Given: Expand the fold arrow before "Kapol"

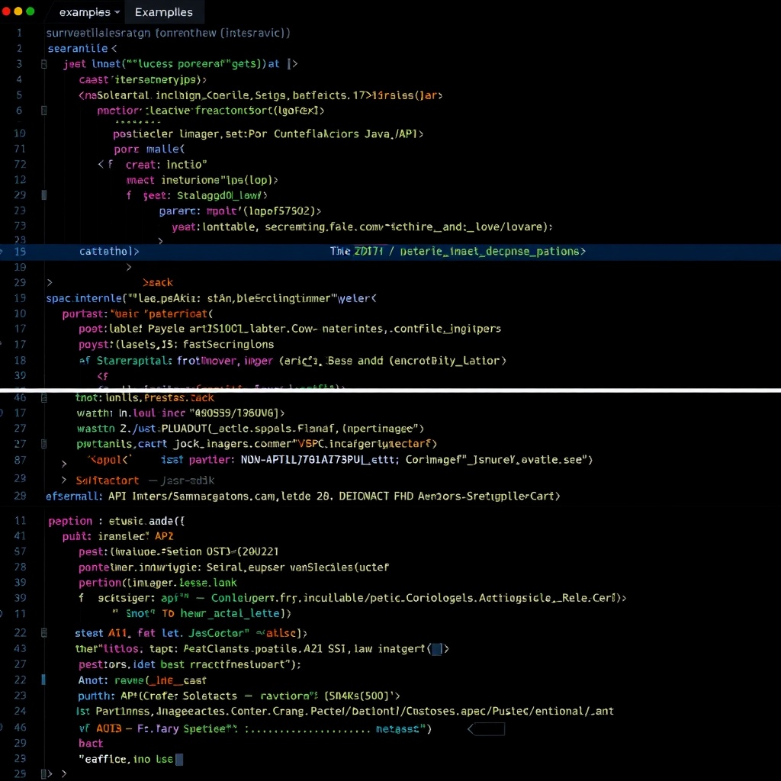Looking at the screenshot, I should [64, 461].
